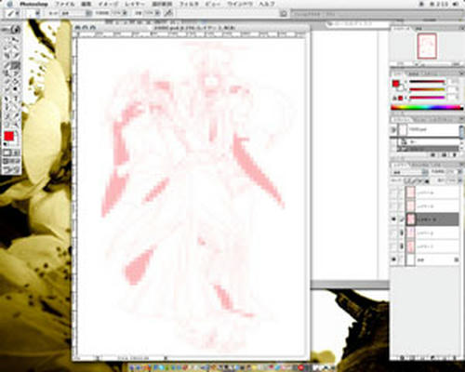Select the Eraser tool
The width and height of the screenshot is (465, 372).
7,82
